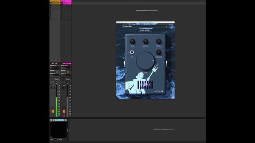Open the device's right X-Y parameter dropdown
Viewport: 255px width, 143px height.
[x=63, y=139]
